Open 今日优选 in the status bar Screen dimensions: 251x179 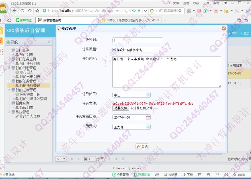[7, 175]
